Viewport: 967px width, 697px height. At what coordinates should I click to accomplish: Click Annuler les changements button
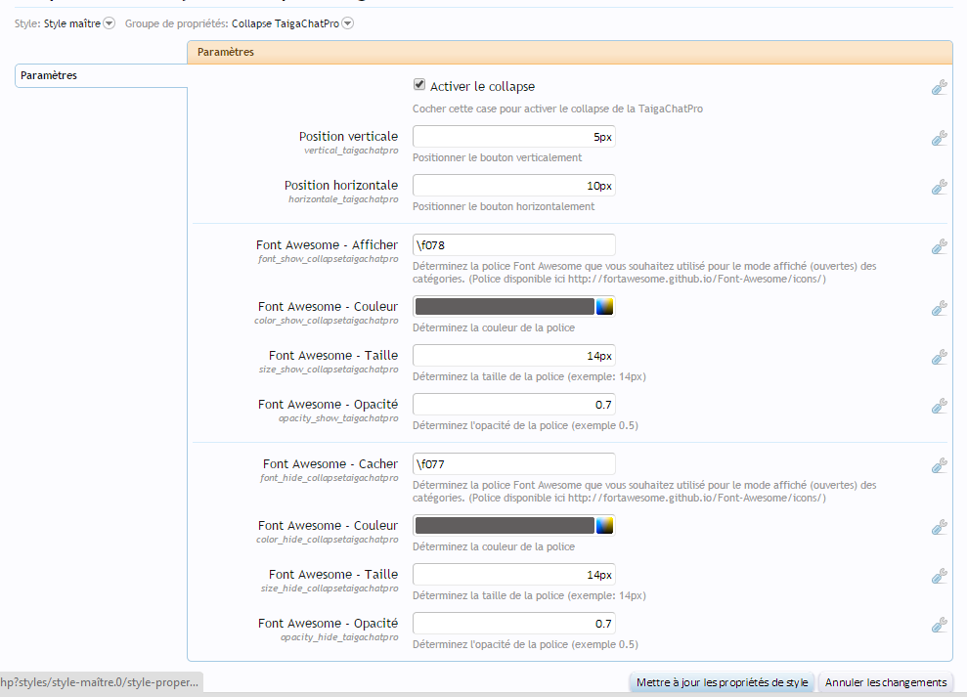click(x=886, y=682)
